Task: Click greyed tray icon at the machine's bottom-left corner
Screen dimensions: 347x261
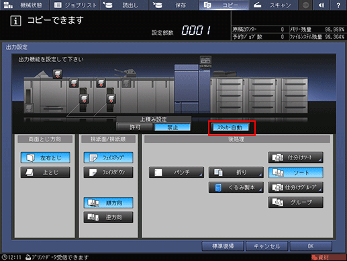Action: tap(29, 108)
